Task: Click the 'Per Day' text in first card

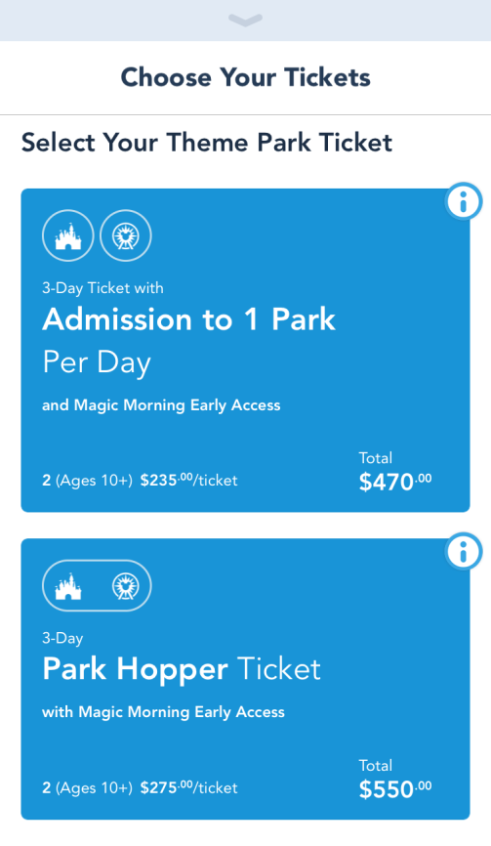Action: (x=97, y=363)
